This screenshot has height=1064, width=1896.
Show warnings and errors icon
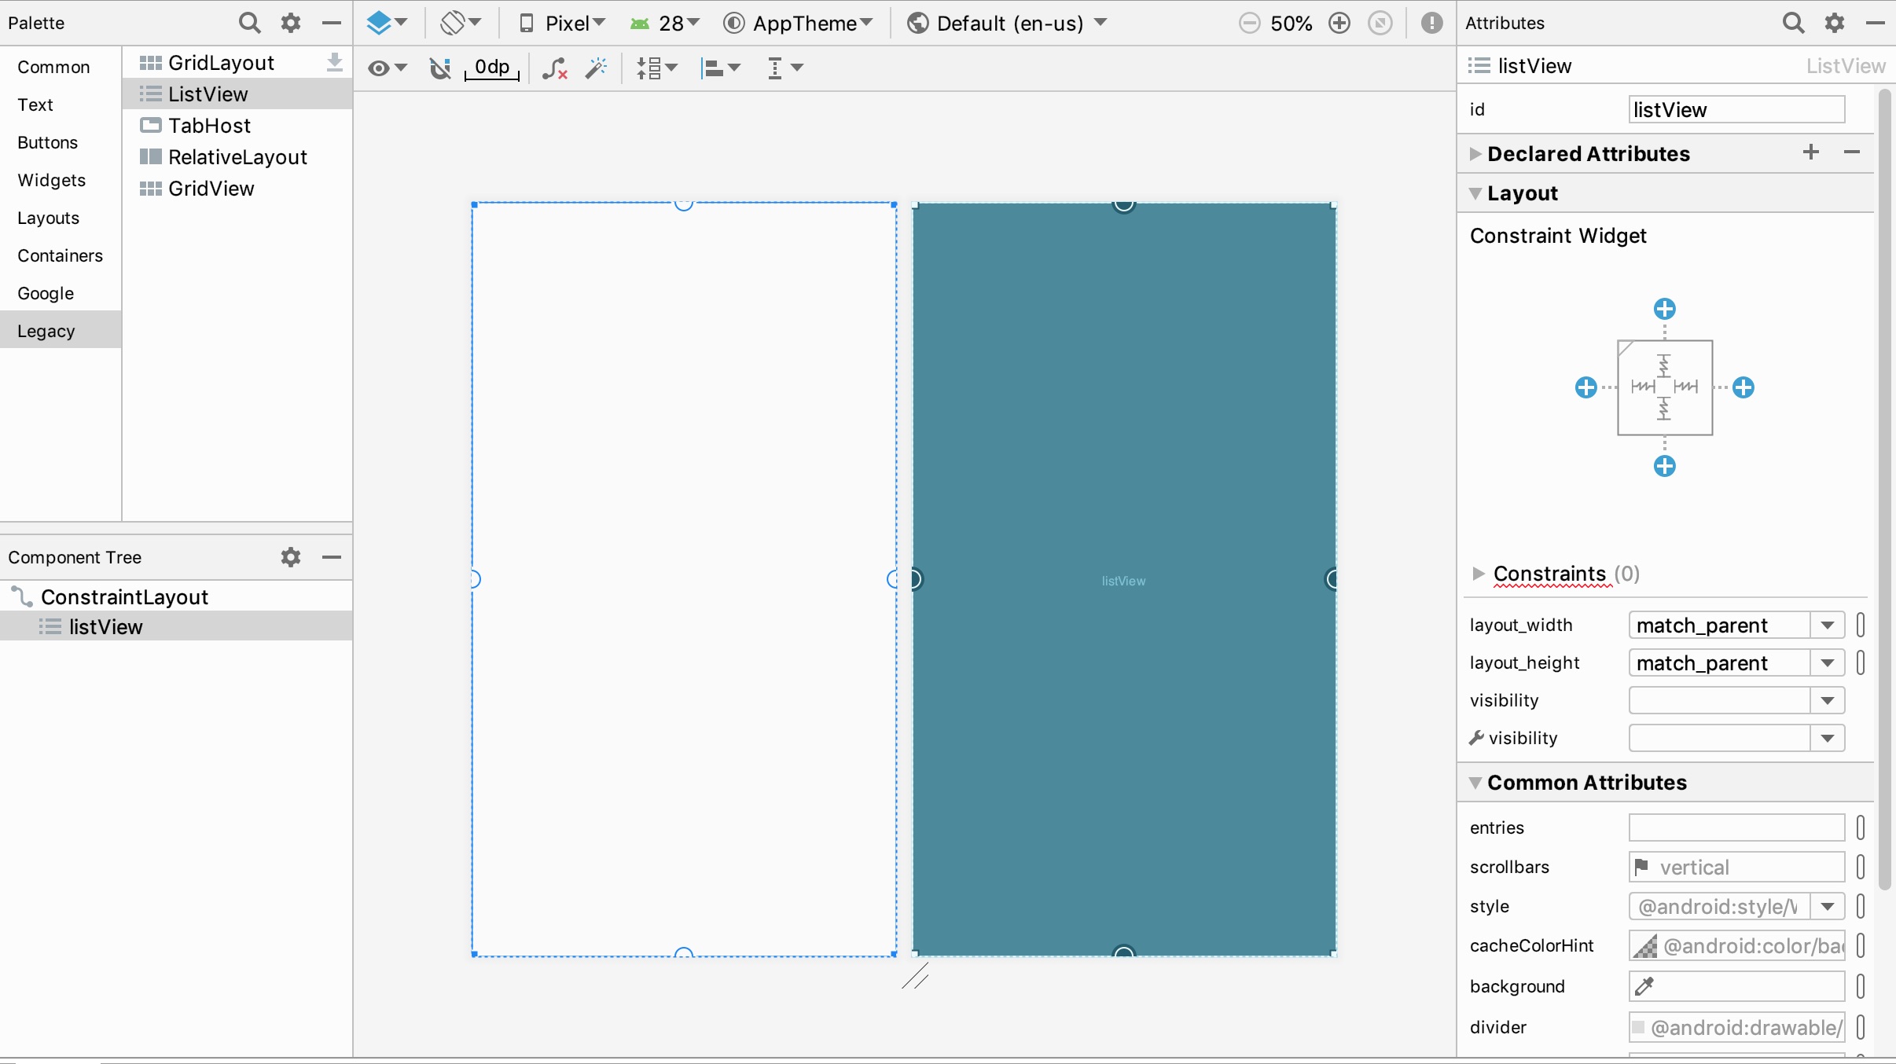coord(1432,23)
